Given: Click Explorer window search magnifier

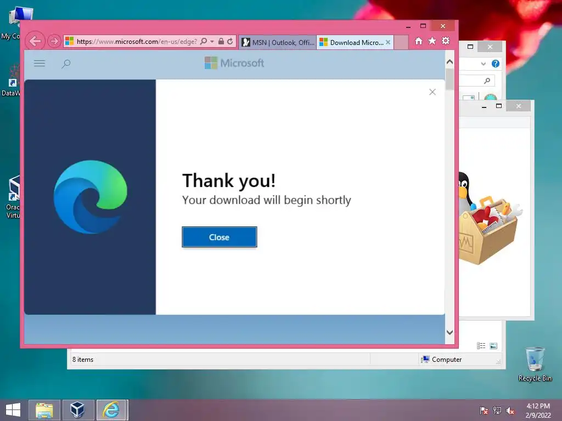Looking at the screenshot, I should tap(487, 81).
